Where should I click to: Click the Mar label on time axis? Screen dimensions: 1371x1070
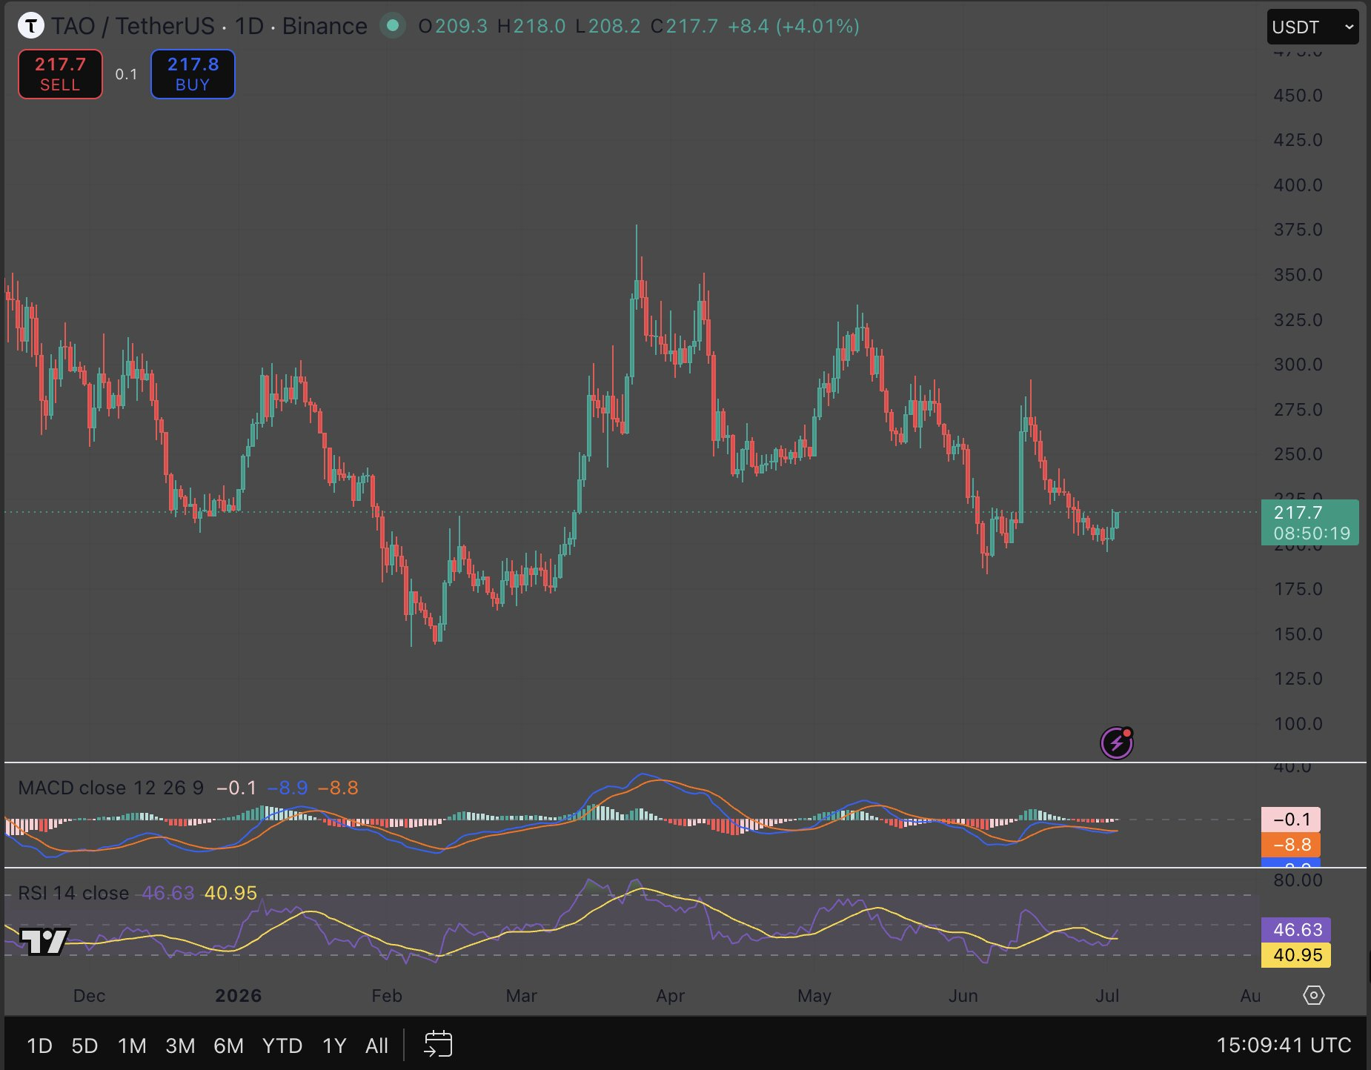521,995
